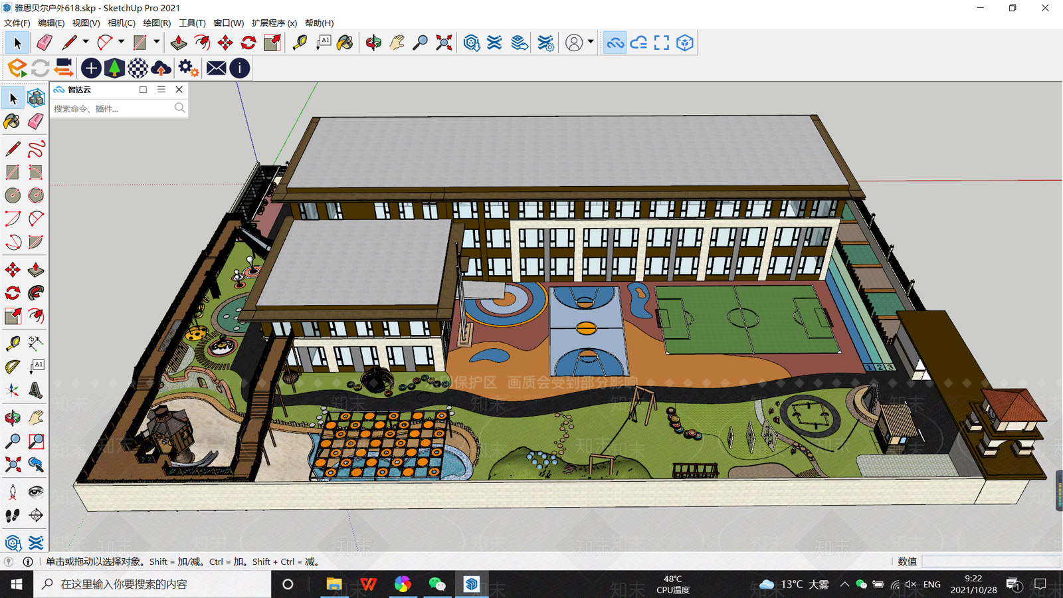Select the Paint Bucket tool in top toolbar
Screen dimensions: 1063x598
pyautogui.click(x=345, y=43)
